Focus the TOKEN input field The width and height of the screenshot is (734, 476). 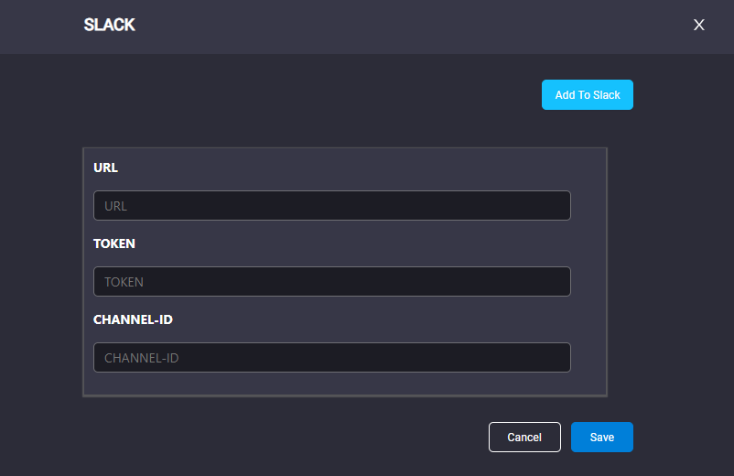(x=332, y=281)
